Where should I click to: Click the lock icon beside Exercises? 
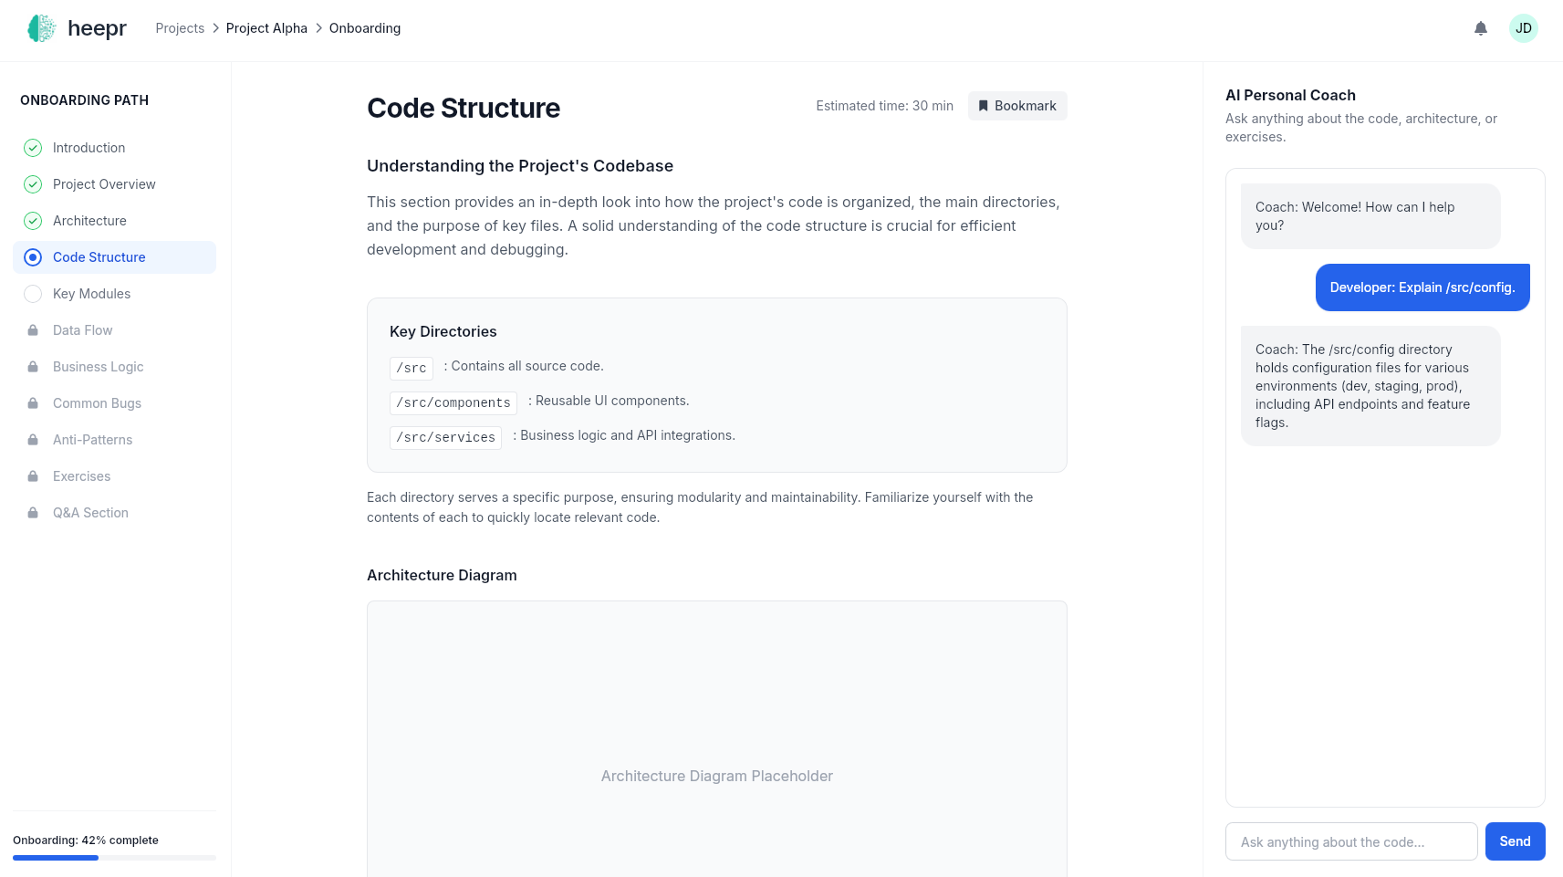[33, 475]
